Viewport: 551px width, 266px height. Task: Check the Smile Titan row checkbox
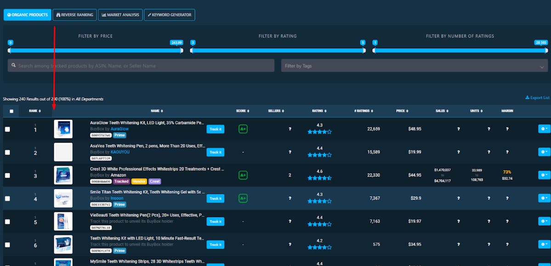pos(7,199)
